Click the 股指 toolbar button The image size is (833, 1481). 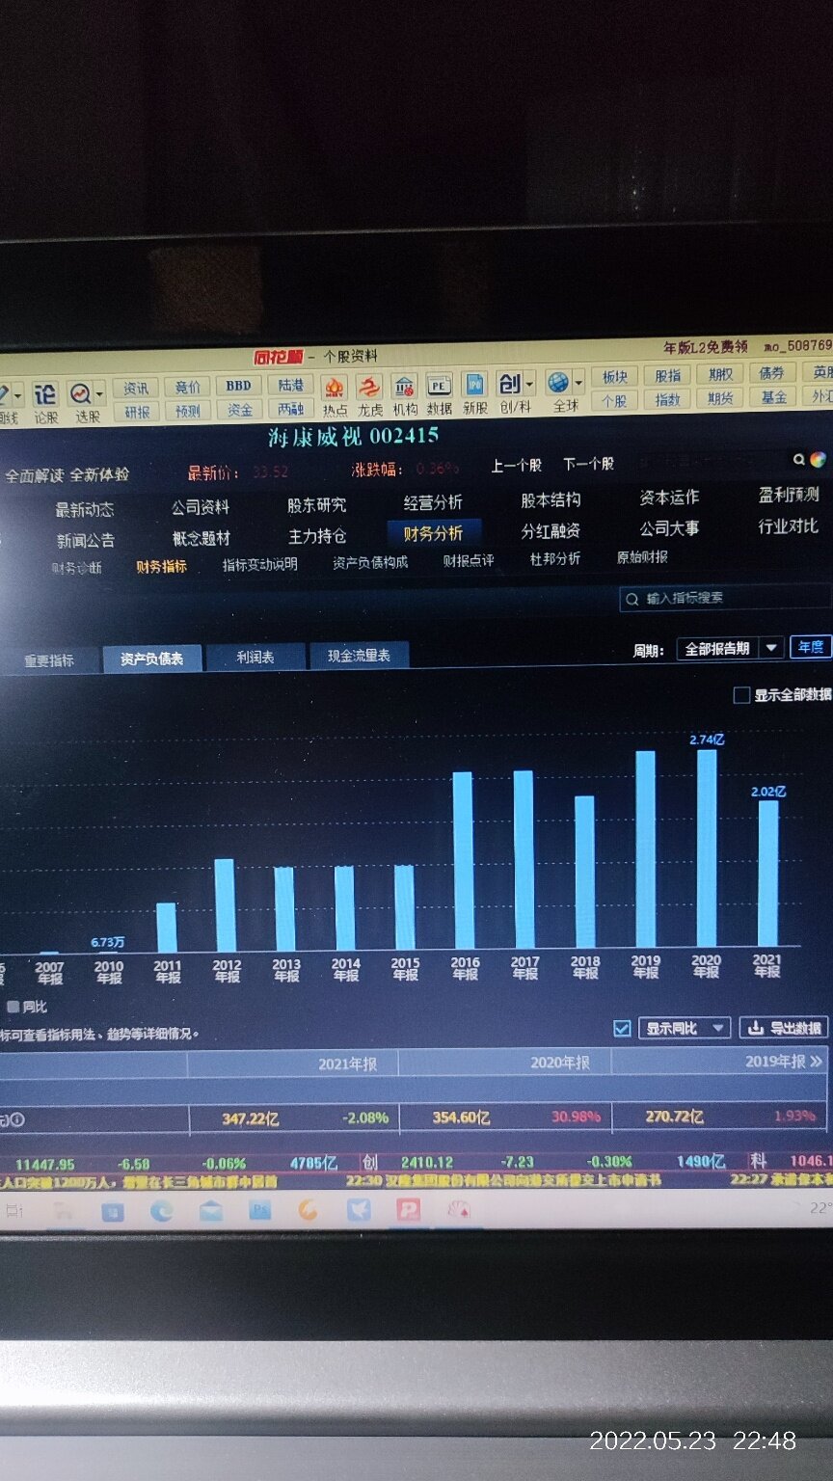click(x=667, y=376)
